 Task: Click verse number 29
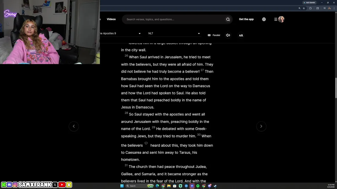153,127
